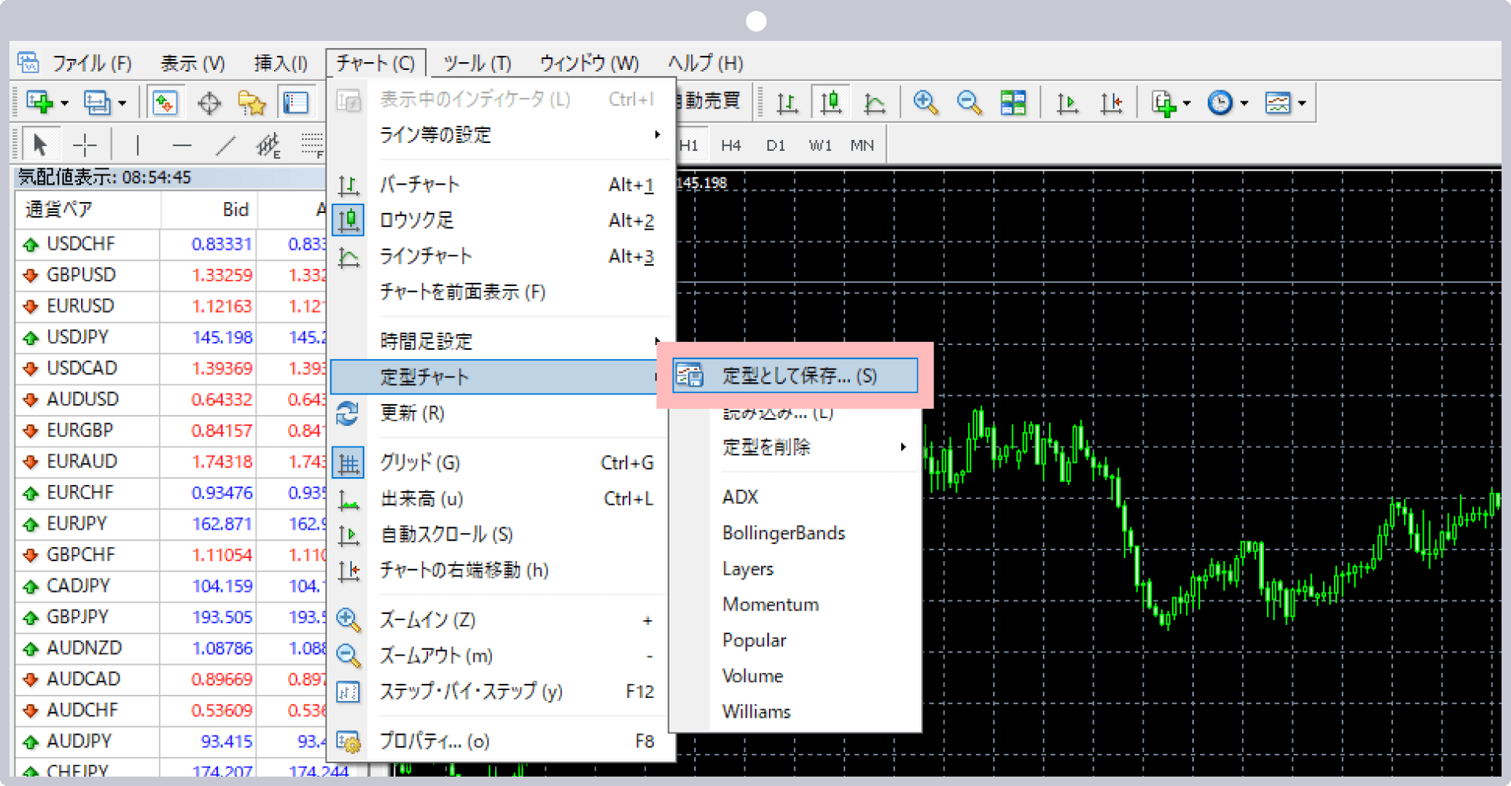Screen dimensions: 1511x786
Task: Click the new chart icon
Action: point(39,101)
